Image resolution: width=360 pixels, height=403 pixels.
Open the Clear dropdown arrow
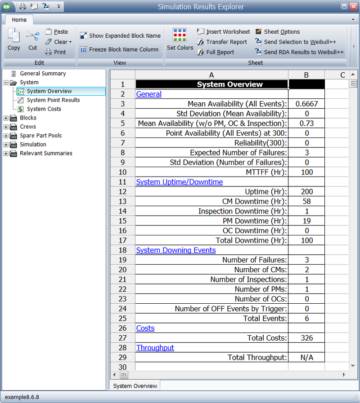[70, 42]
